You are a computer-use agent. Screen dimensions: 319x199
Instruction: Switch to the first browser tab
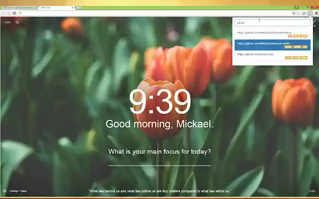pyautogui.click(x=20, y=7)
